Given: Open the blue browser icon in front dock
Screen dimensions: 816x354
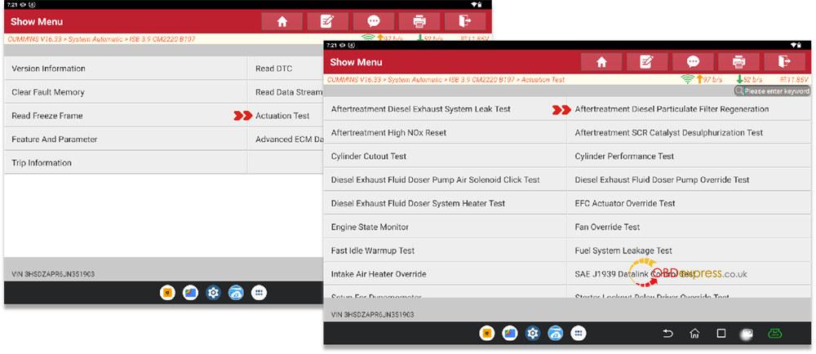Looking at the screenshot, I should click(556, 334).
